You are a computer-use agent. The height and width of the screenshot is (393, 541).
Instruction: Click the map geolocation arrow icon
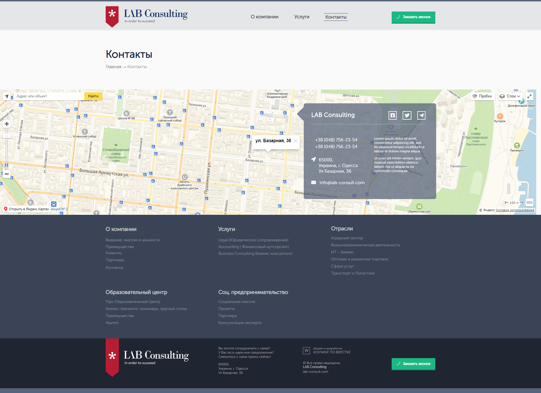pos(6,96)
